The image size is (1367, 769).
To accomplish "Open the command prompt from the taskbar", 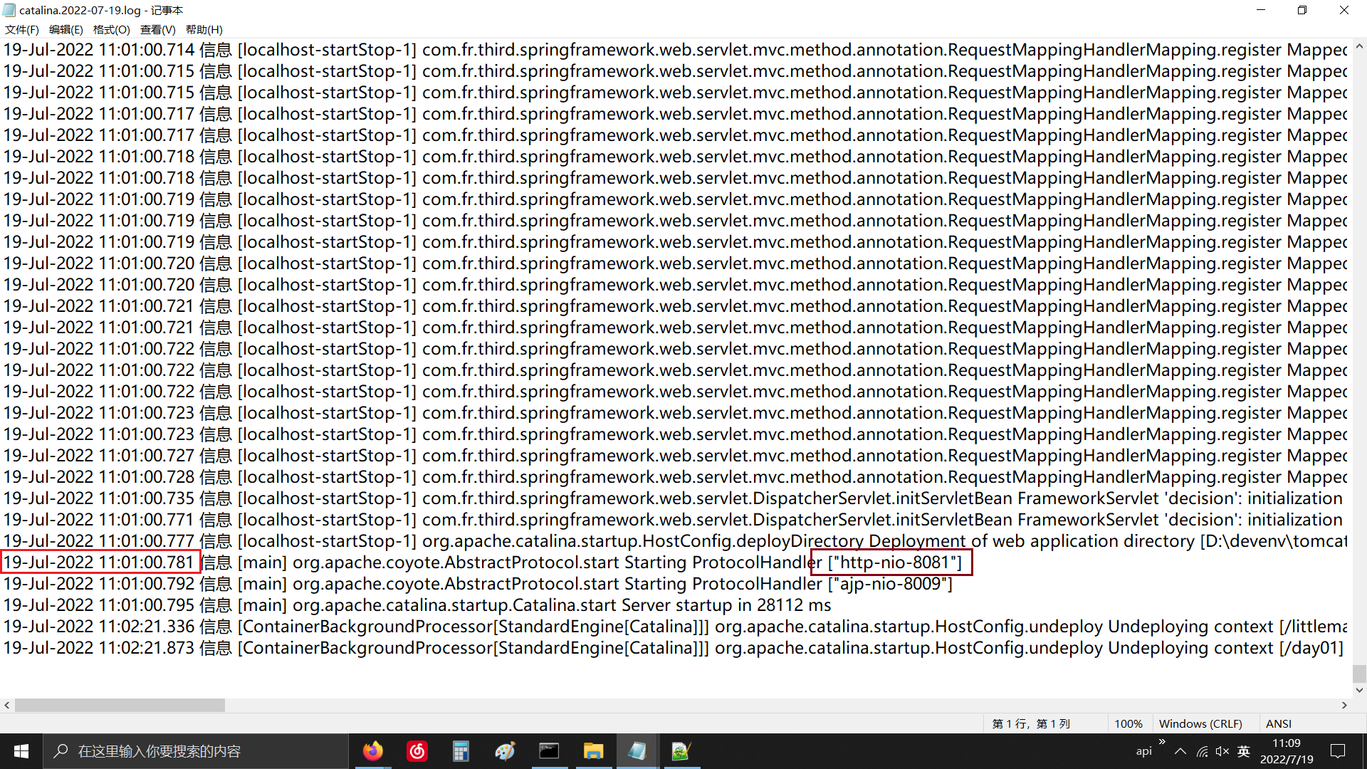I will [549, 751].
